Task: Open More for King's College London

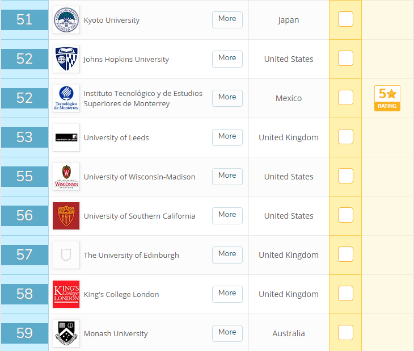Action: click(227, 294)
